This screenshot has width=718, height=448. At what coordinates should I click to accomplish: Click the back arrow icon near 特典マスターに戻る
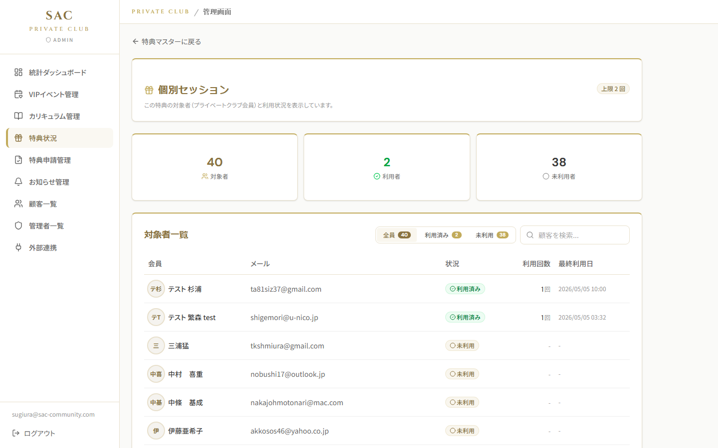(x=135, y=41)
